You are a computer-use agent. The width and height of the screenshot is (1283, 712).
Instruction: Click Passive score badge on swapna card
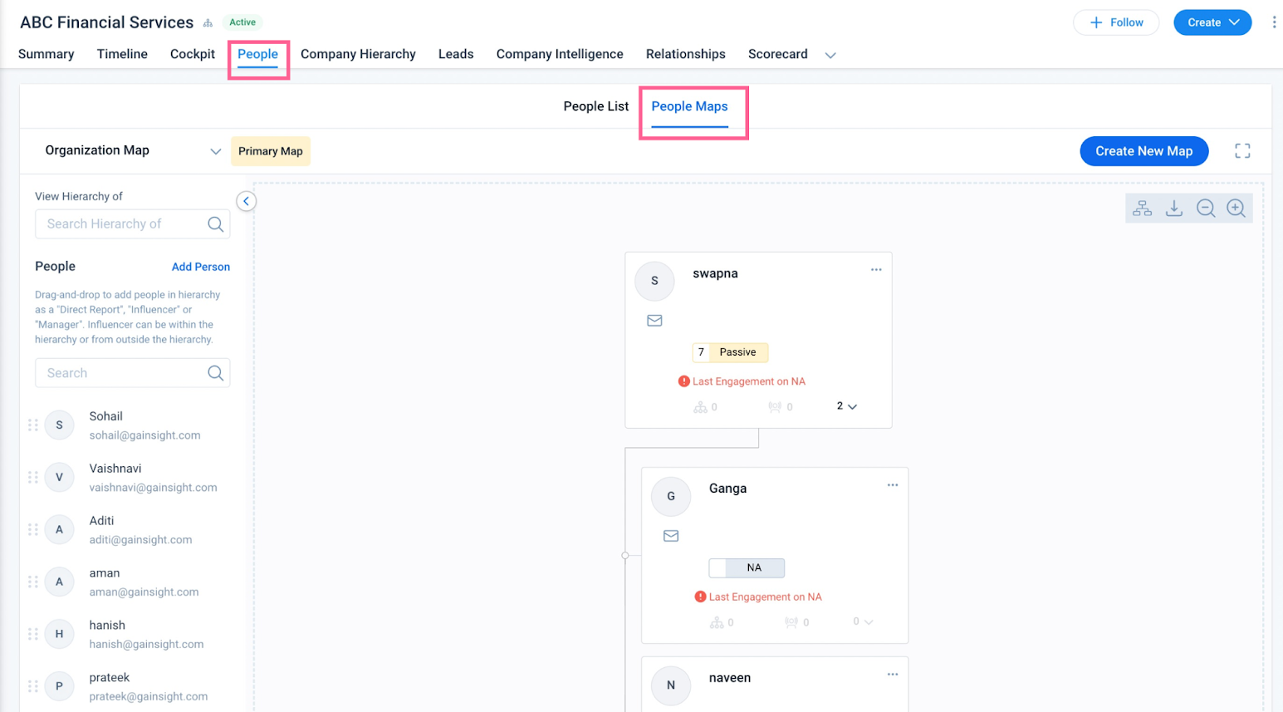730,352
